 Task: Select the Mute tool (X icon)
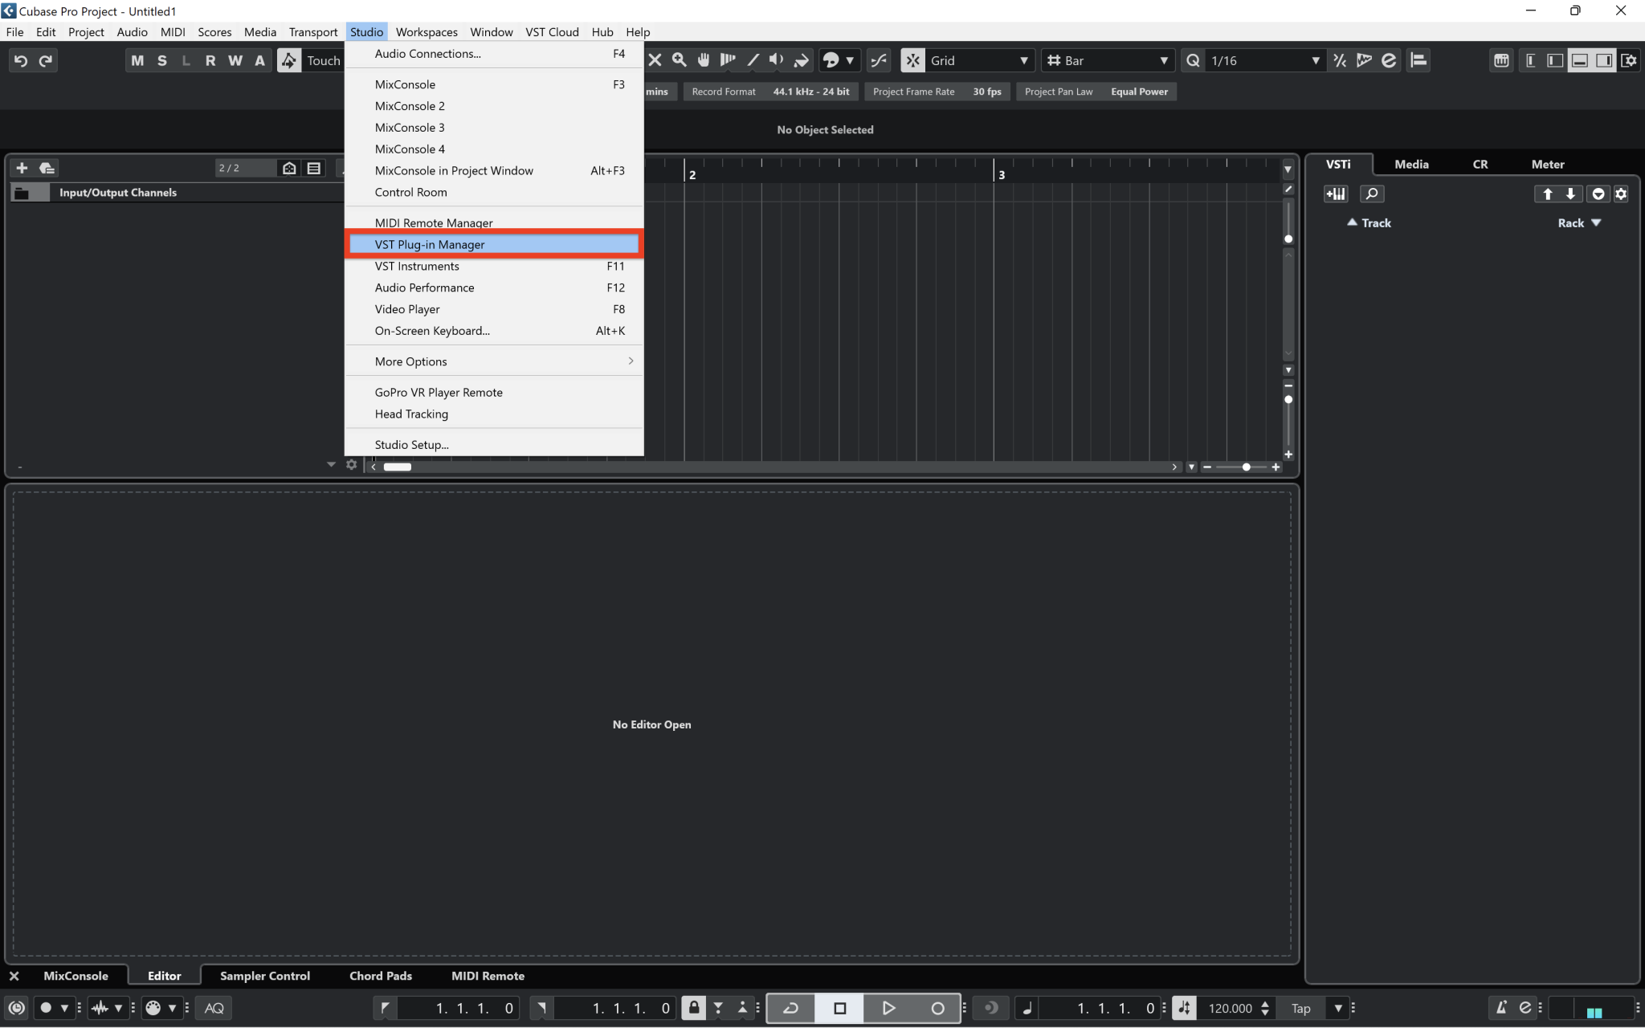pos(655,60)
